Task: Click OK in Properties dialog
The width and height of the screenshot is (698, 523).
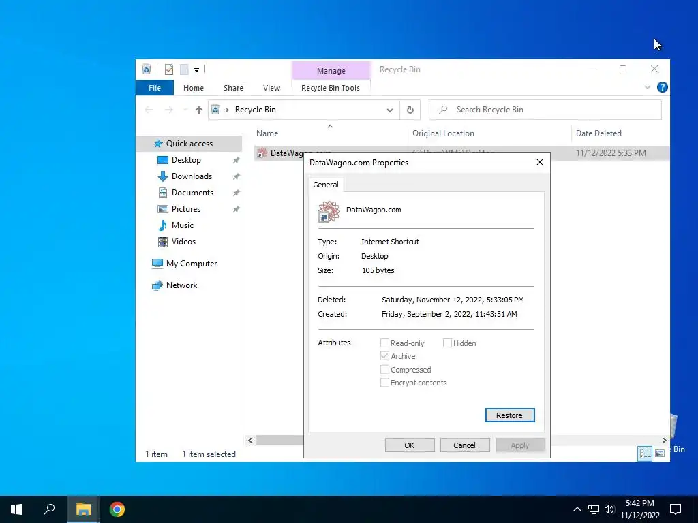Action: tap(410, 445)
